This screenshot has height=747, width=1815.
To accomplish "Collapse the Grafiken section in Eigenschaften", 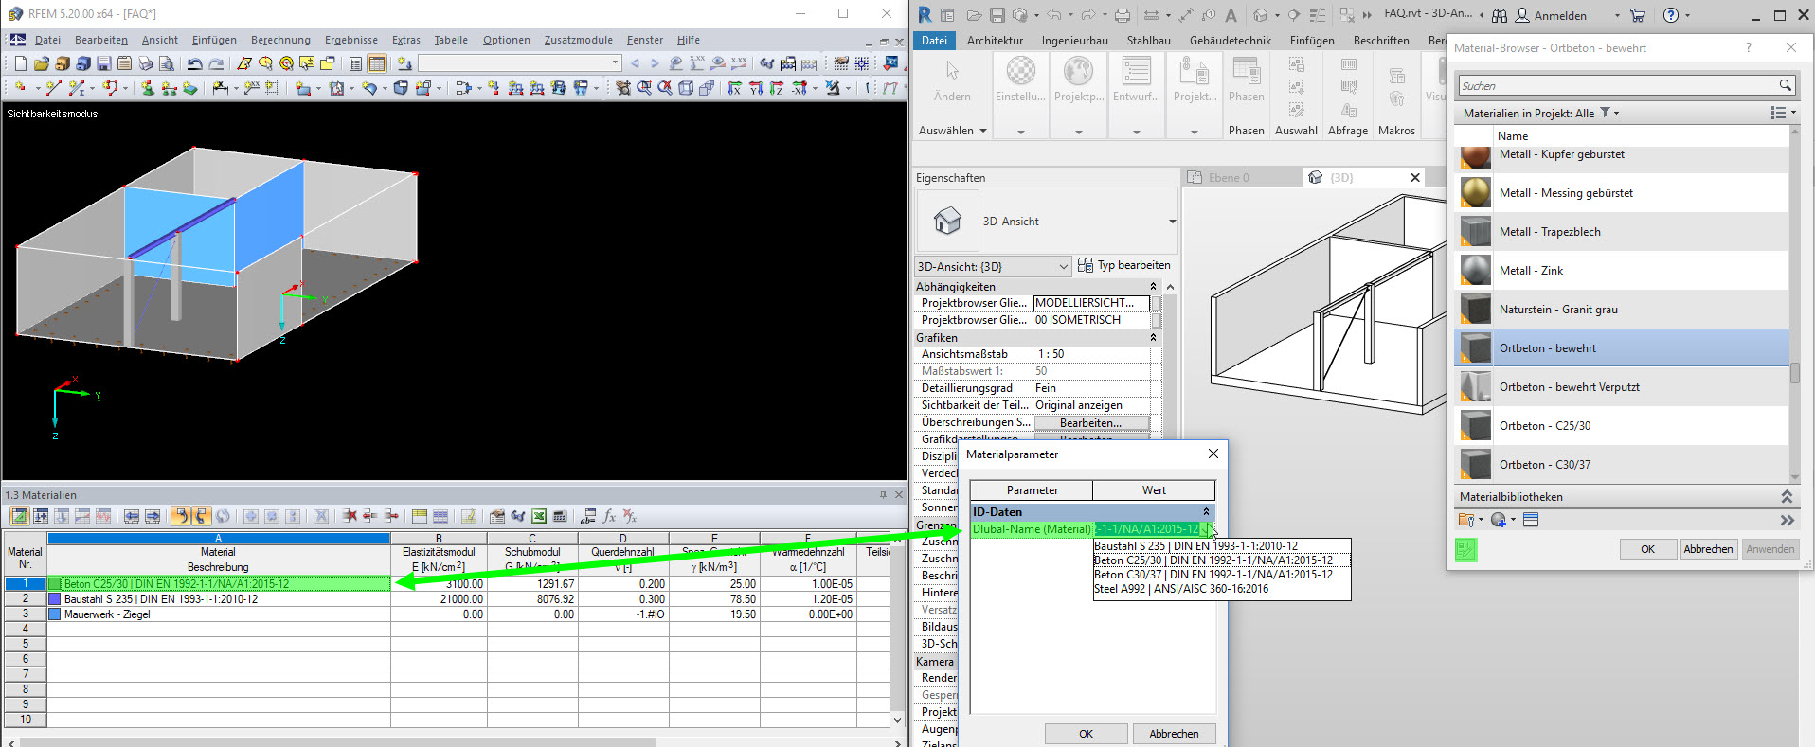I will pos(1153,338).
